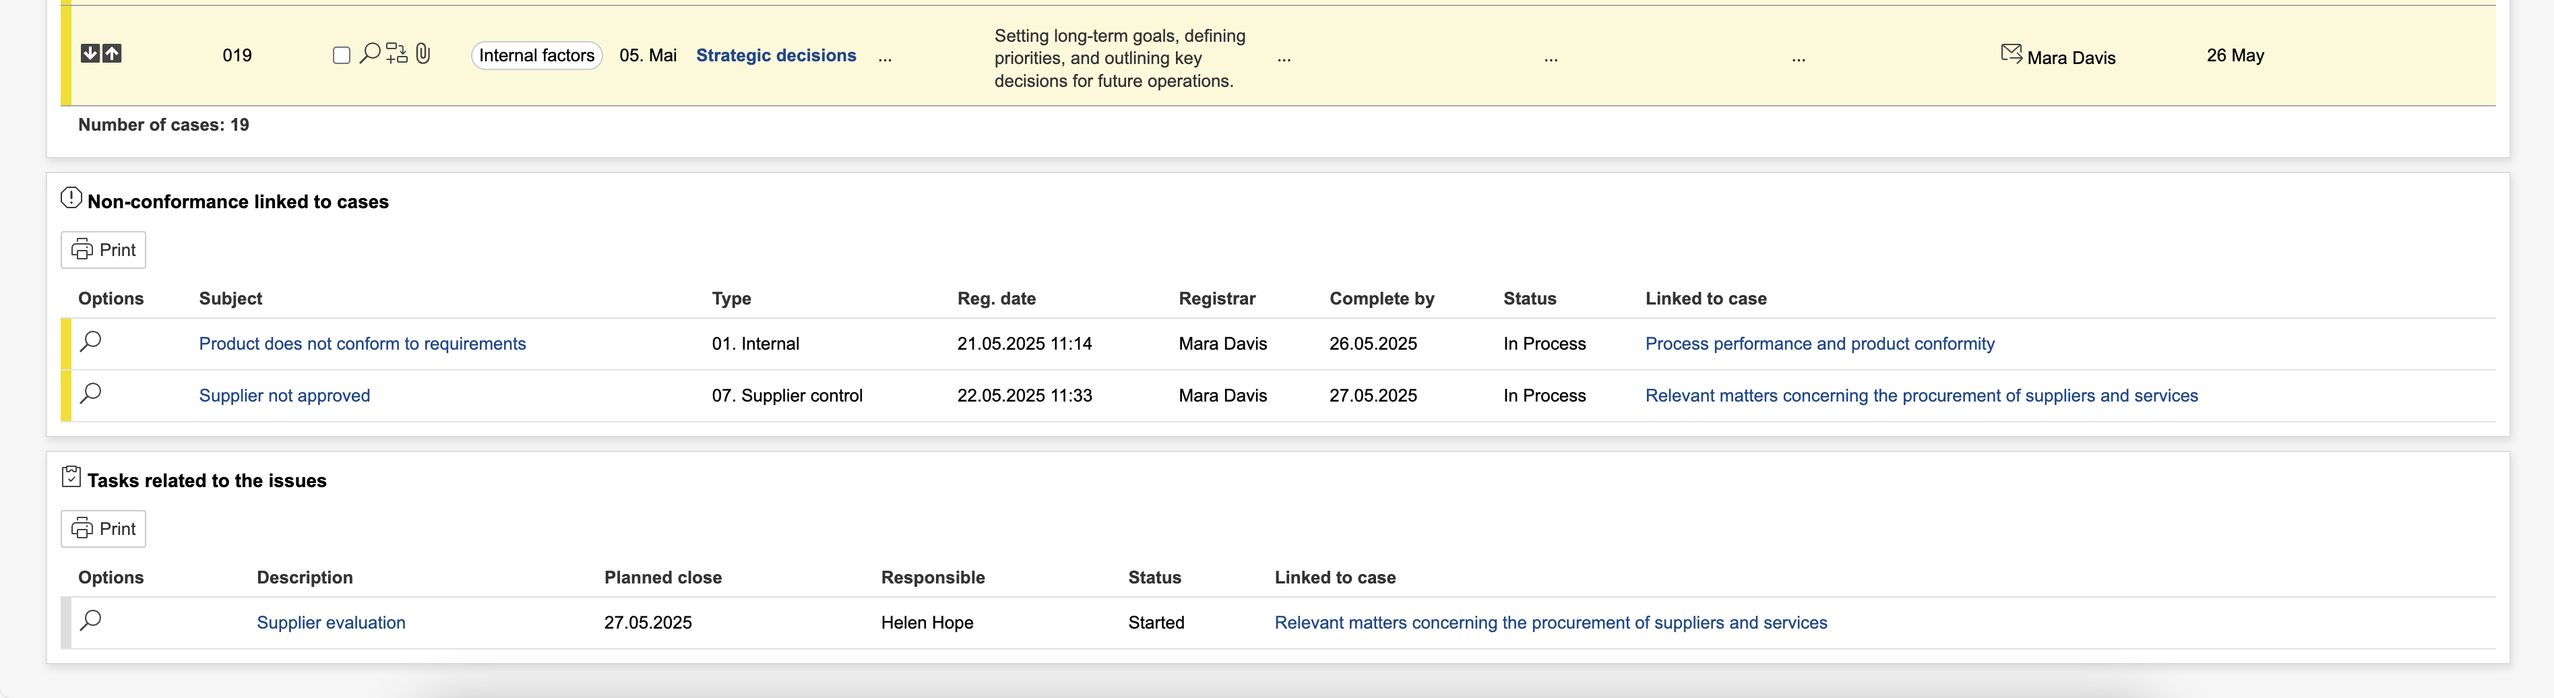This screenshot has width=2554, height=698.
Task: Click the envelope icon beside Mara Davis
Action: [2011, 53]
